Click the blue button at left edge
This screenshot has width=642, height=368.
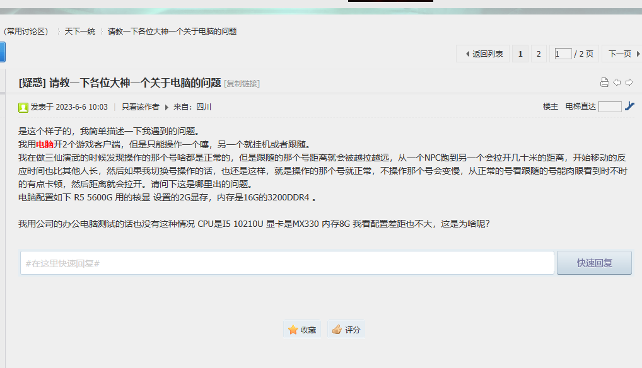[x=2, y=52]
